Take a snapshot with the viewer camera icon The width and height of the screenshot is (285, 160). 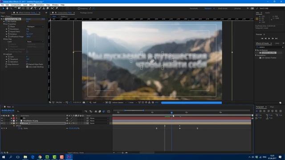tap(84, 103)
